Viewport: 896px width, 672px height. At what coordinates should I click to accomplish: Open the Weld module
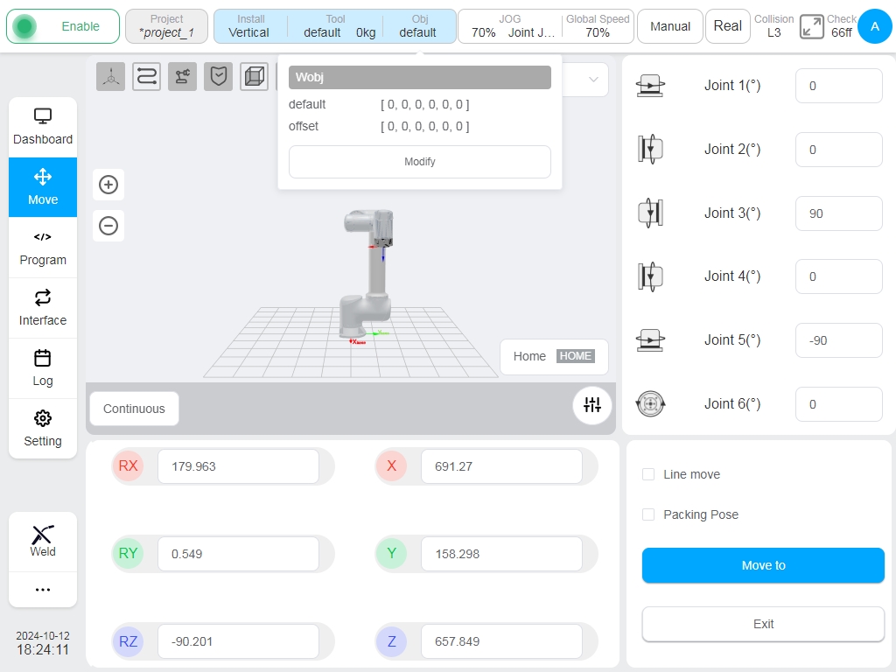click(43, 541)
